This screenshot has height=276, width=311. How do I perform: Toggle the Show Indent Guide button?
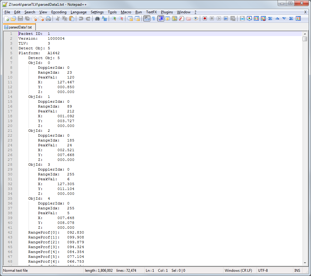(x=161, y=18)
